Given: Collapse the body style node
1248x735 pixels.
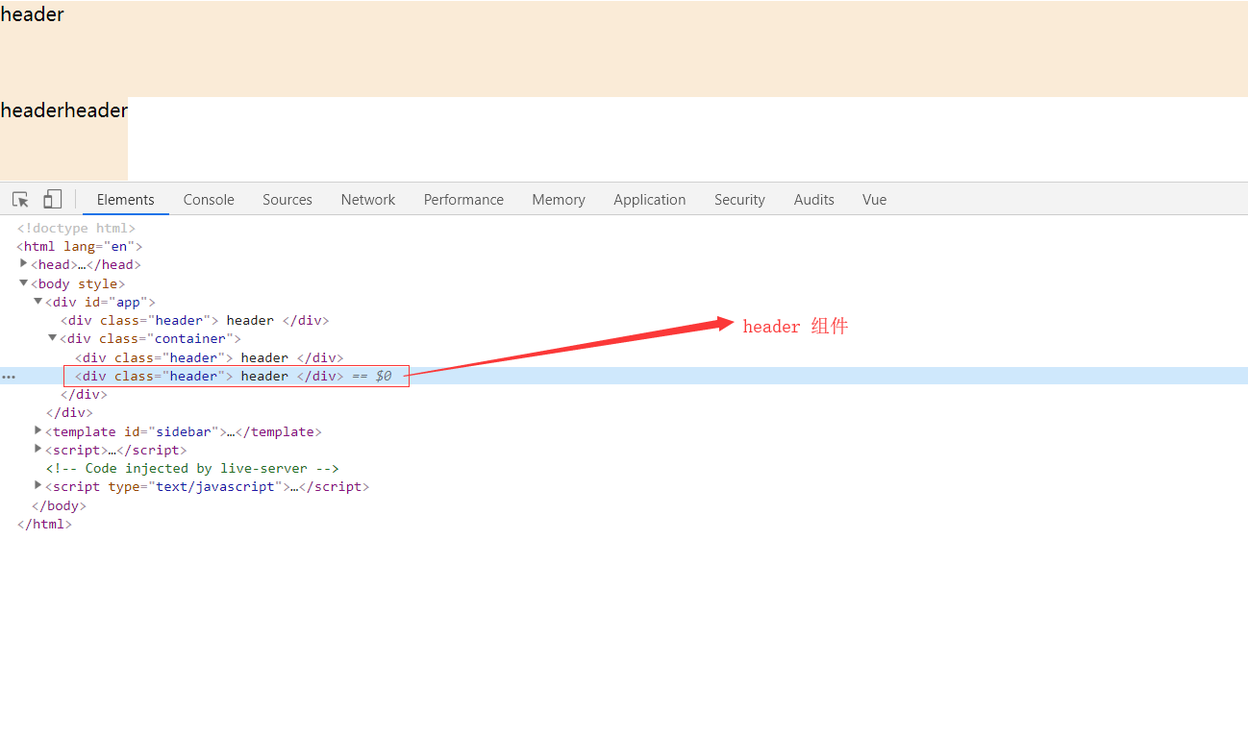Looking at the screenshot, I should click(24, 282).
